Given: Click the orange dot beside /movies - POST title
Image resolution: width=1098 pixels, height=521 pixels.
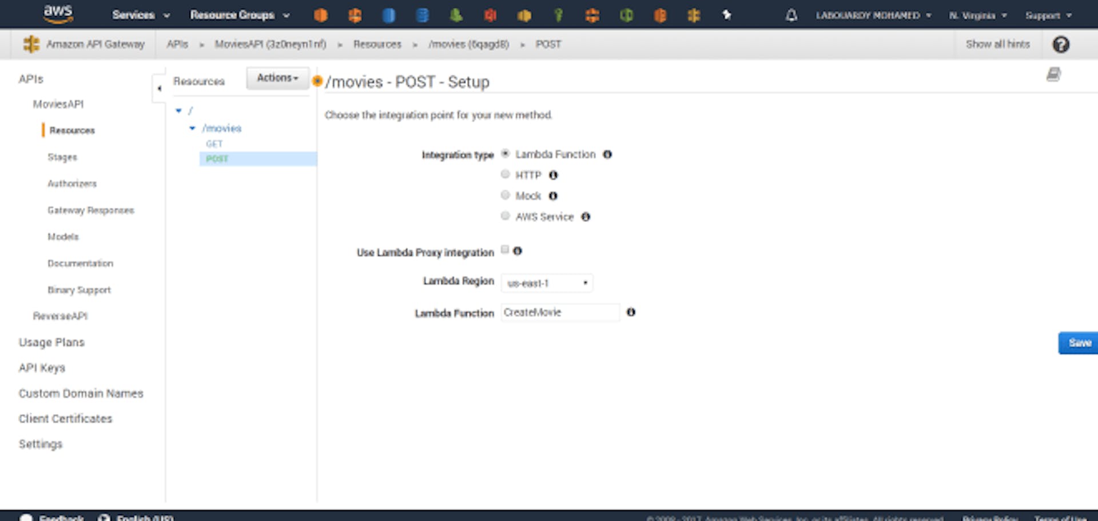Looking at the screenshot, I should tap(317, 81).
